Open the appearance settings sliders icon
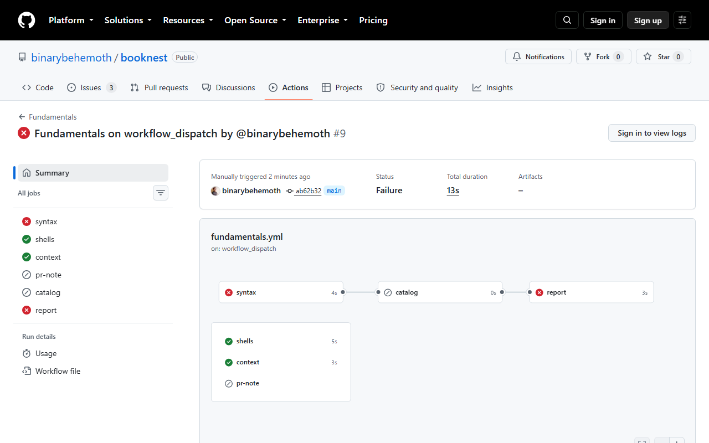709x443 pixels. click(x=682, y=20)
